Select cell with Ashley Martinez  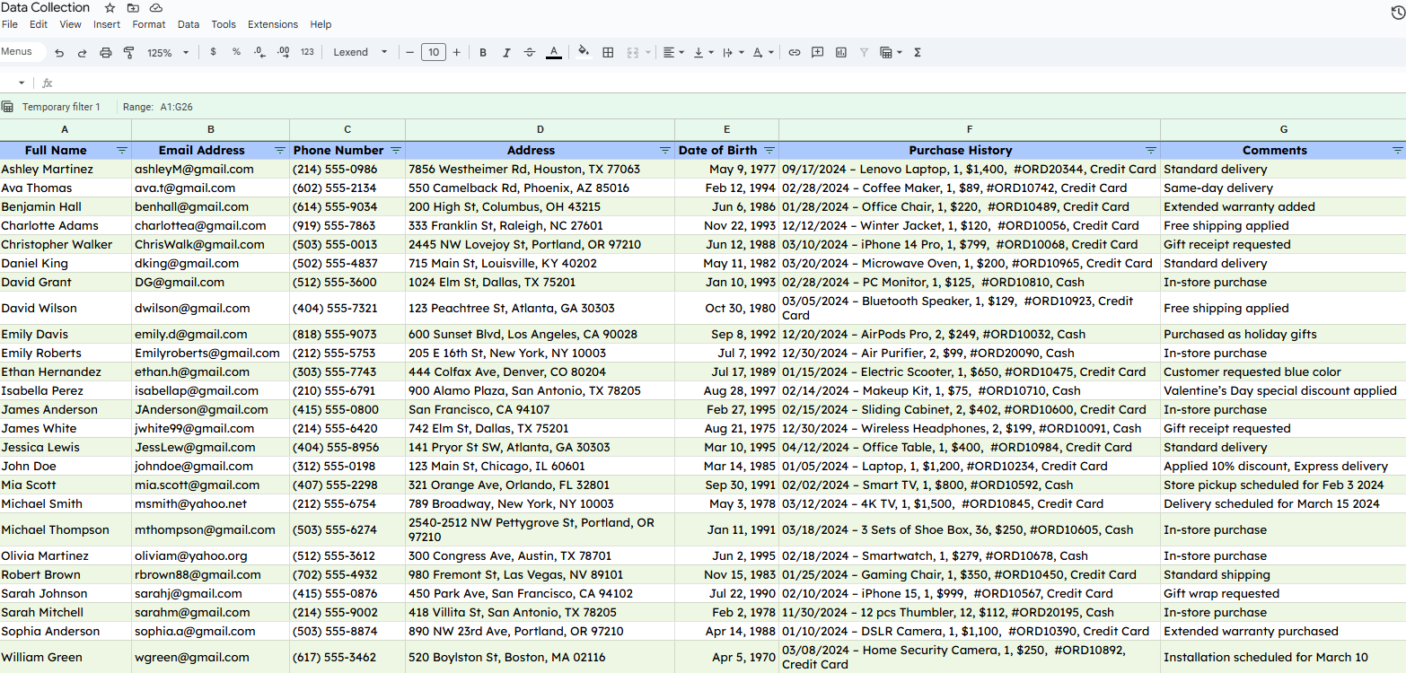[66, 169]
